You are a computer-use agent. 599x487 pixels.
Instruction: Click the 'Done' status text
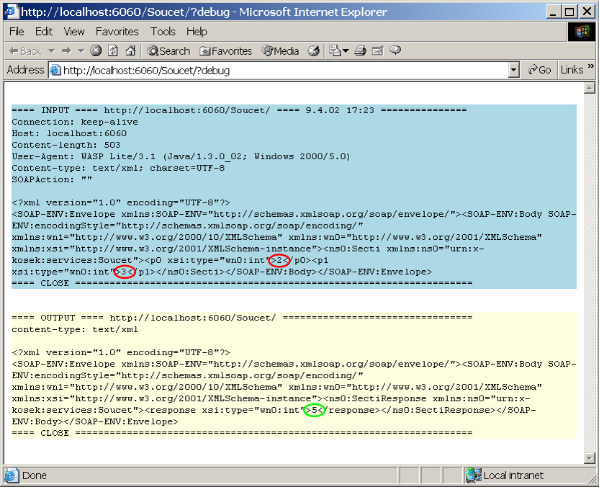point(35,475)
